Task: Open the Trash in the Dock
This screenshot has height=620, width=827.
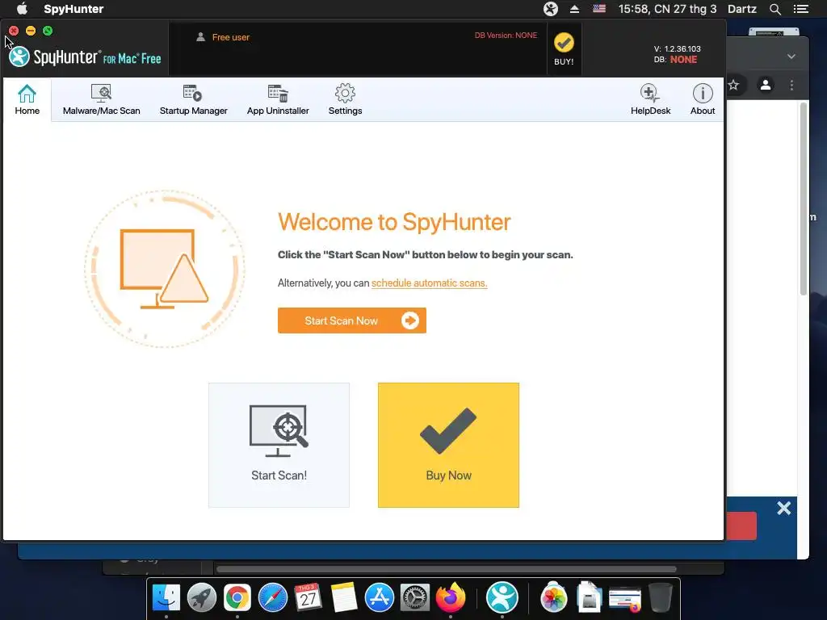Action: (x=661, y=597)
